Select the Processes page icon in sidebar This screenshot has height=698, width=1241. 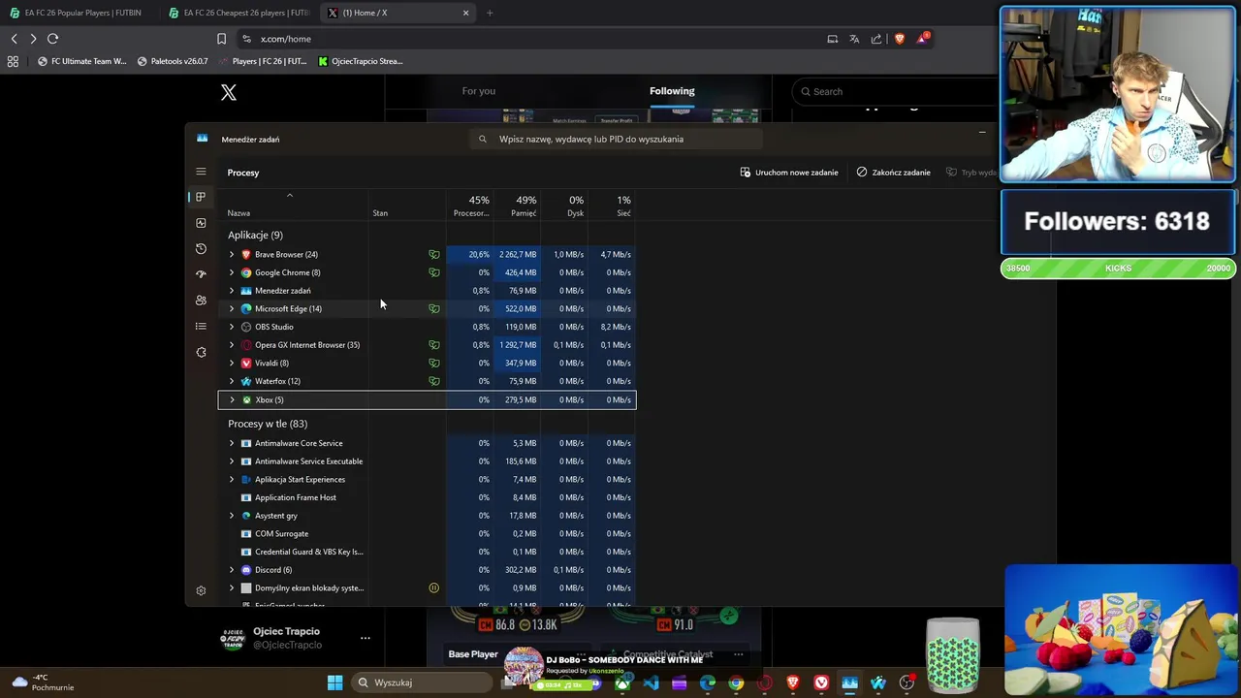(x=201, y=197)
